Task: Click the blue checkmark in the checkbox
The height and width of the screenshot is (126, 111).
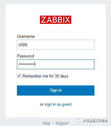Action: (19, 76)
